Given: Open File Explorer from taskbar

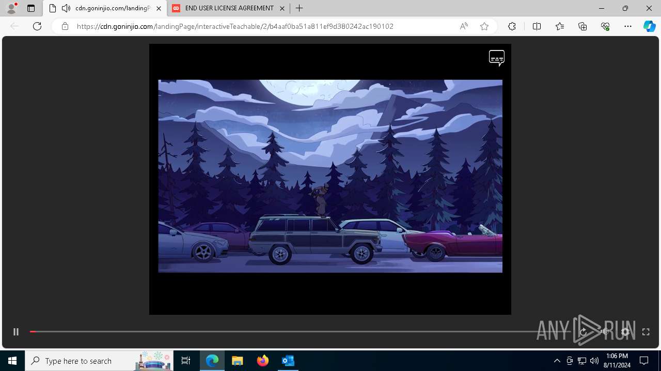Looking at the screenshot, I should coord(237,361).
